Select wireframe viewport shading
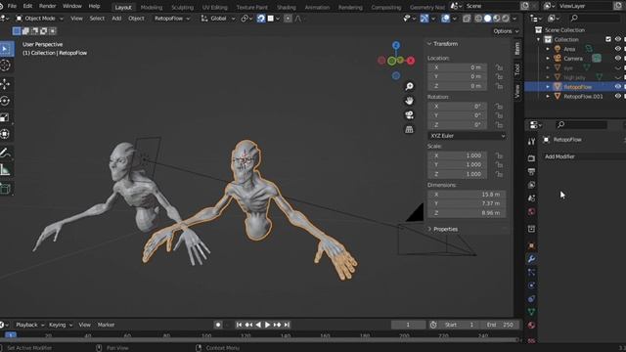 click(x=478, y=19)
